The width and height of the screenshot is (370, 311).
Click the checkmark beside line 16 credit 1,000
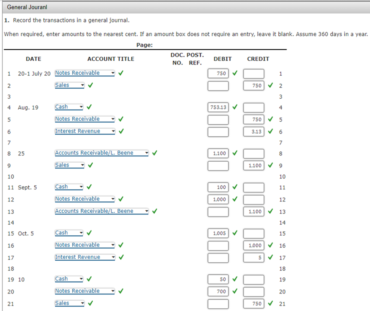point(270,245)
